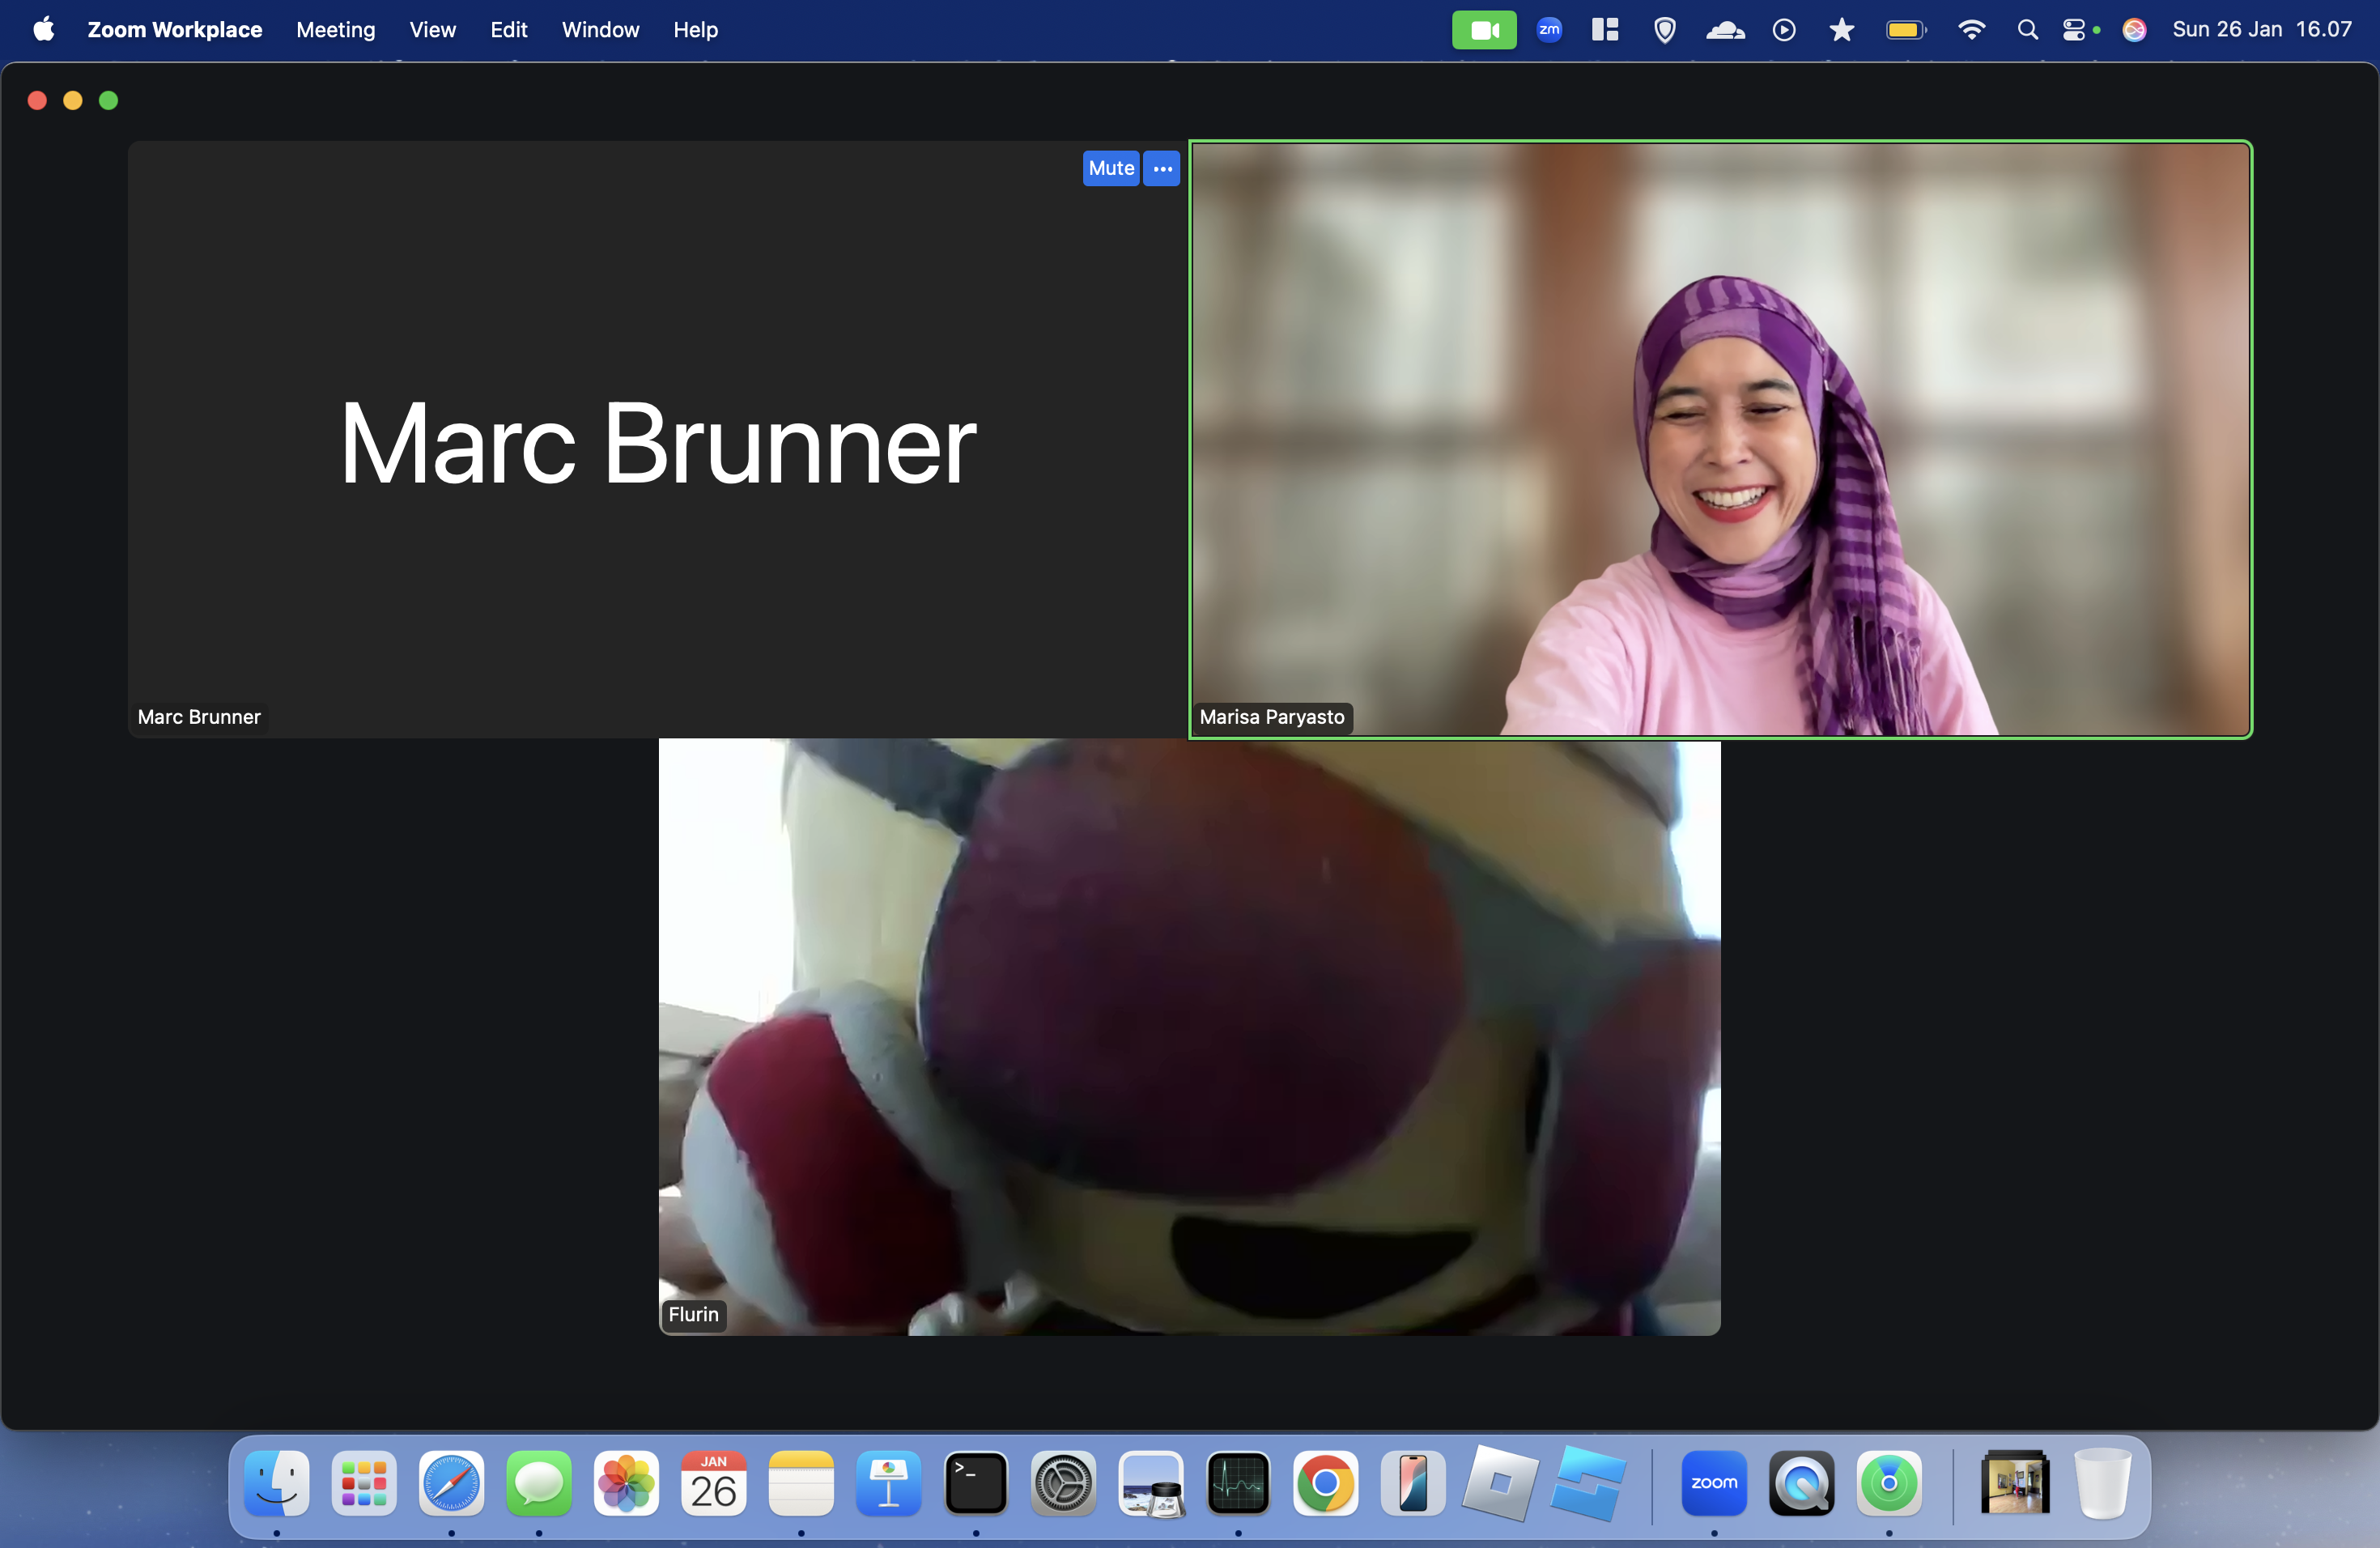Open Wi-Fi menu in menu bar

pyautogui.click(x=1971, y=30)
